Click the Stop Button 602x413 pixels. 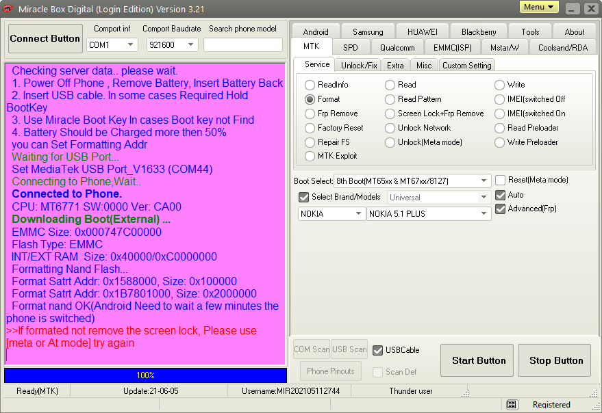[554, 360]
